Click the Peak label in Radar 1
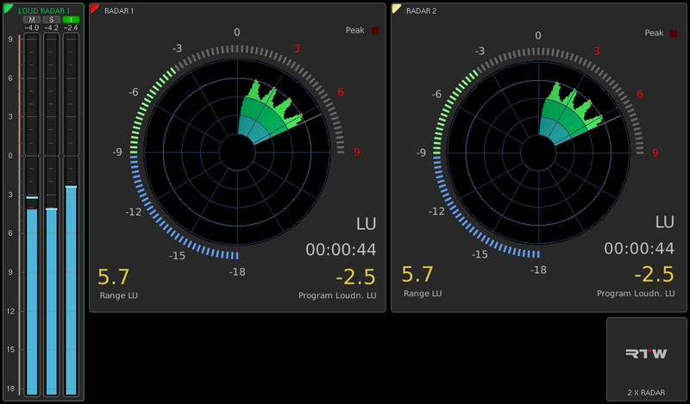 (x=354, y=30)
